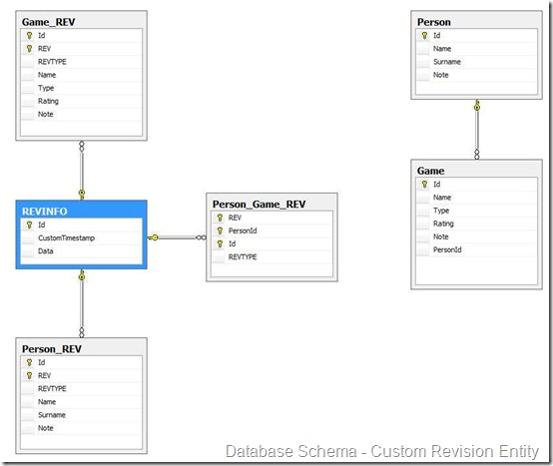Viewport: 553px width, 466px height.
Task: Click the key icon beside REV in Game_REV
Action: 29,49
